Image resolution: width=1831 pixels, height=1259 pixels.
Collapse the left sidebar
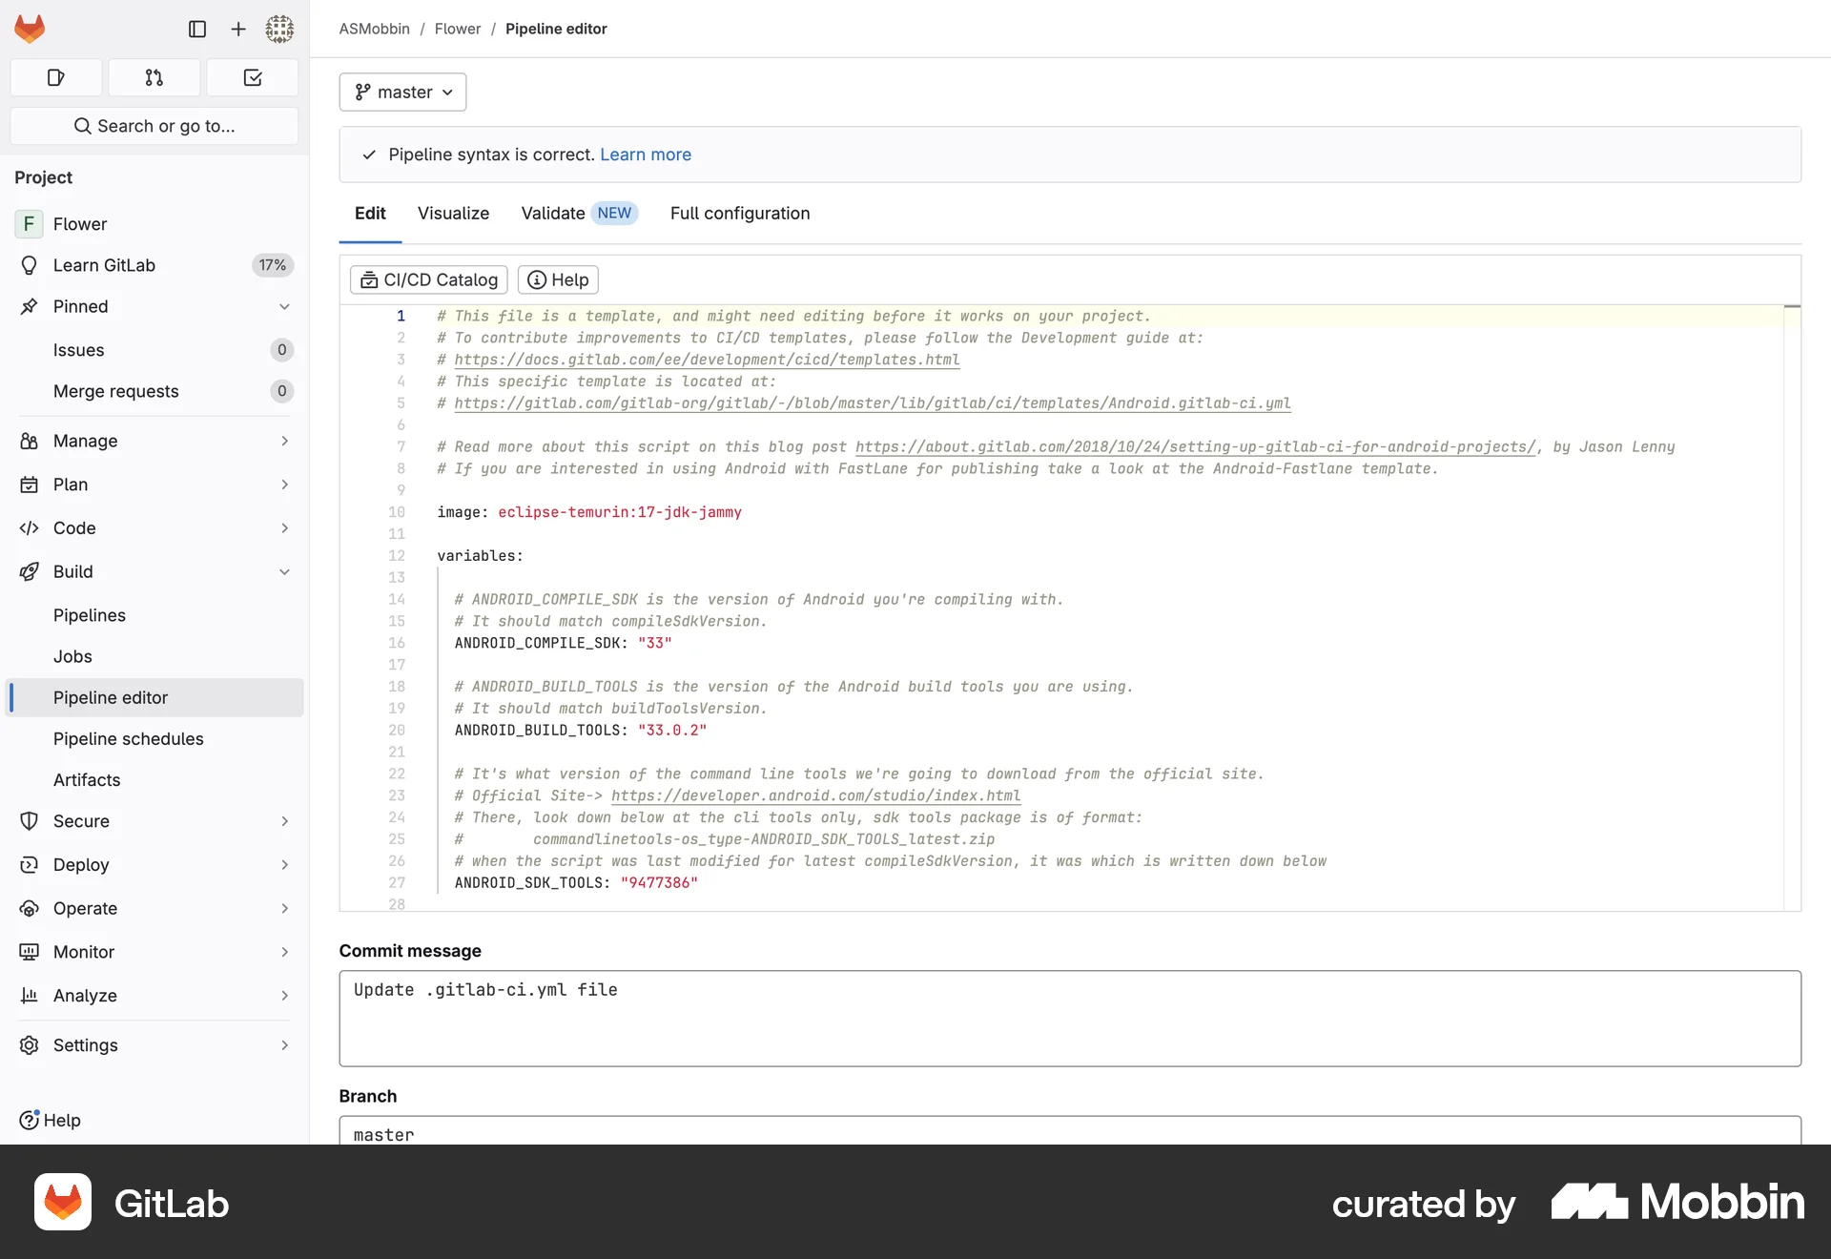[x=197, y=29]
